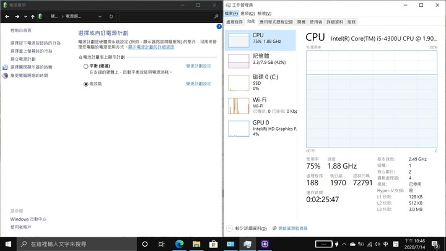Open Microsoft Store from the taskbar
Screen dimensions: 446x251
pos(213,244)
